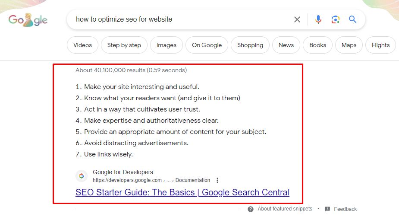This screenshot has width=399, height=220.
Task: Switch to Images results
Action: point(167,45)
